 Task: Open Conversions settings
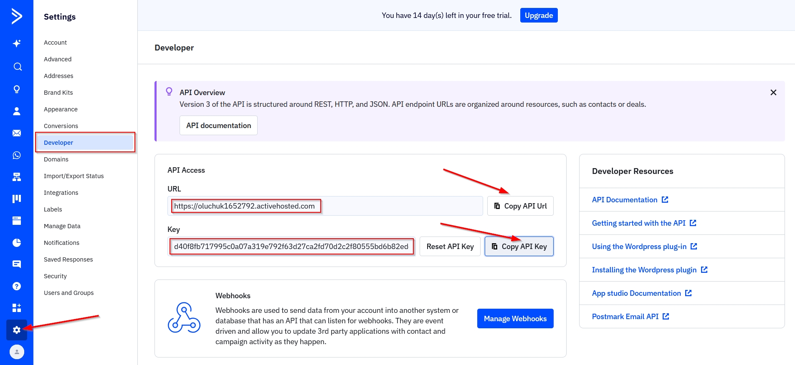[61, 126]
